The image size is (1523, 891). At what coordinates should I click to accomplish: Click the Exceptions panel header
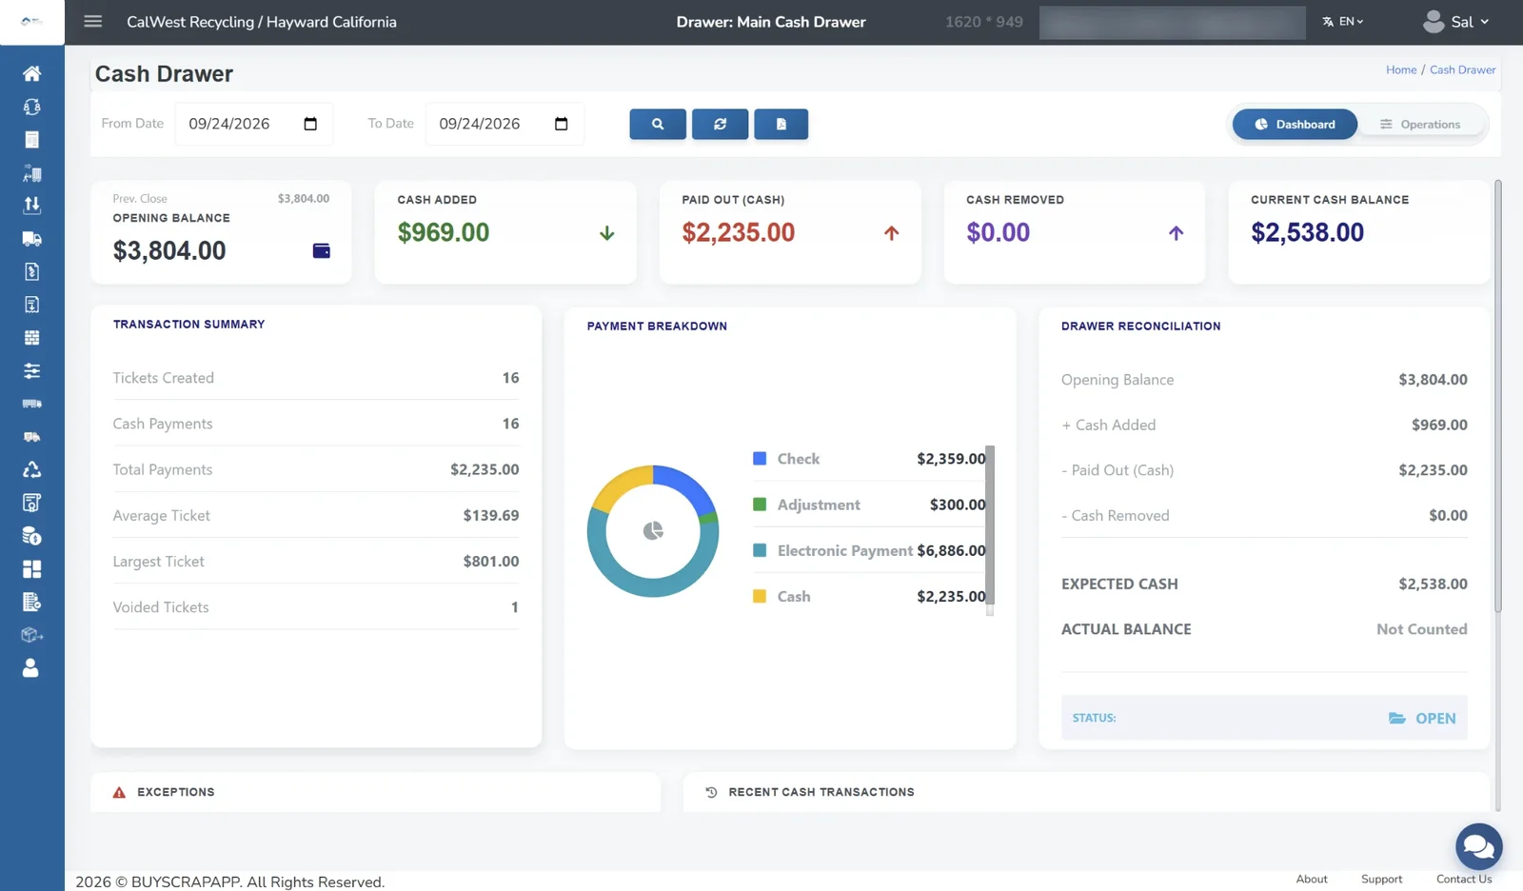375,792
